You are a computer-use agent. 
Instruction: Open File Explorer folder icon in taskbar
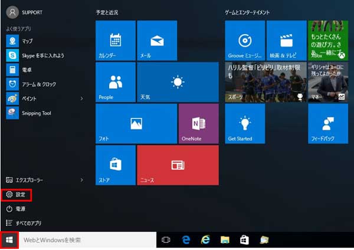225,240
